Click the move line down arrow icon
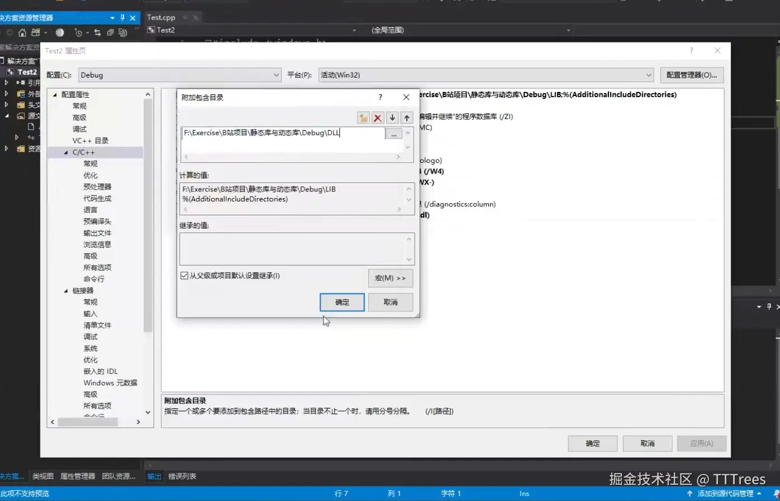 pos(392,118)
